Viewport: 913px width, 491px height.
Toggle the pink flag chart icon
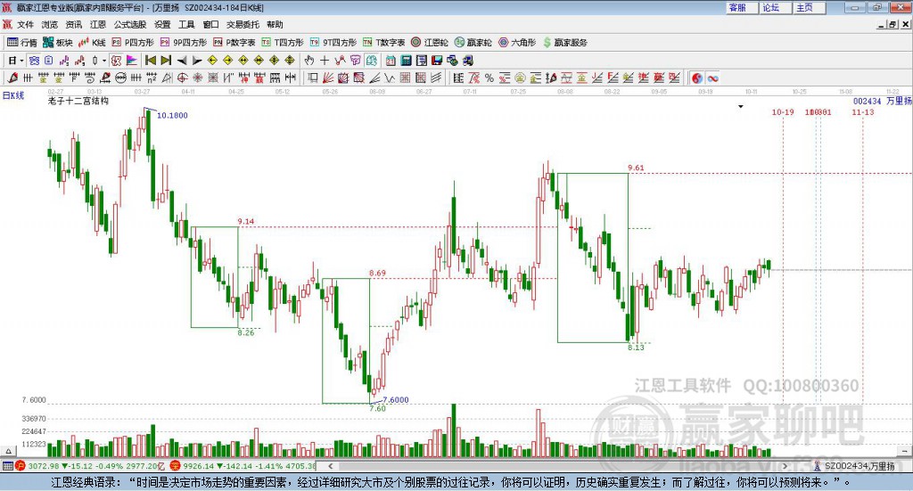132,61
